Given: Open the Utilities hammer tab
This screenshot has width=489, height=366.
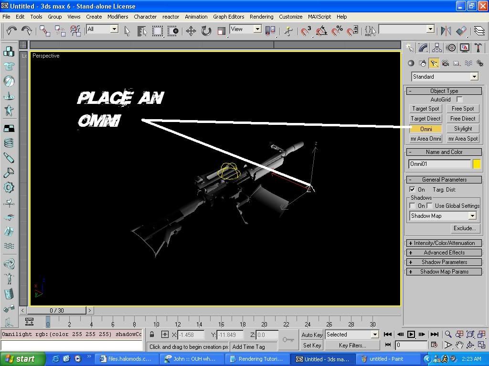Looking at the screenshot, I should tap(478, 48).
